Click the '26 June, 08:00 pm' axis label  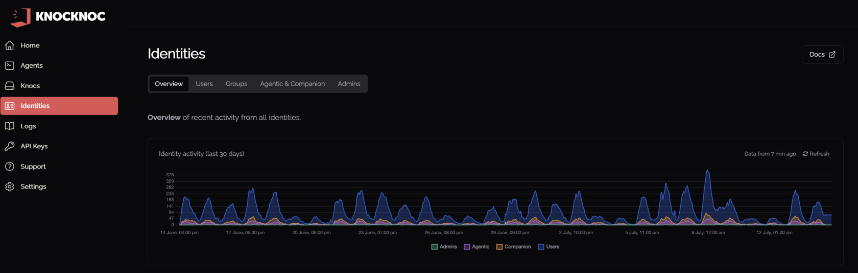(x=444, y=233)
